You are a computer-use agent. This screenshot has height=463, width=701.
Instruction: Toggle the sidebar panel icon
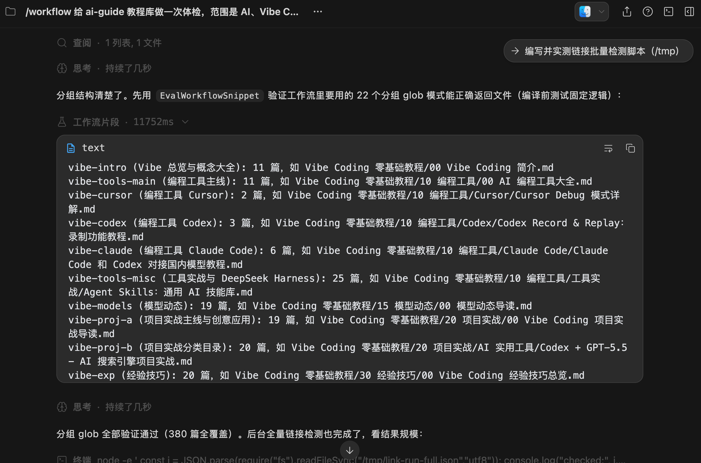coord(689,11)
